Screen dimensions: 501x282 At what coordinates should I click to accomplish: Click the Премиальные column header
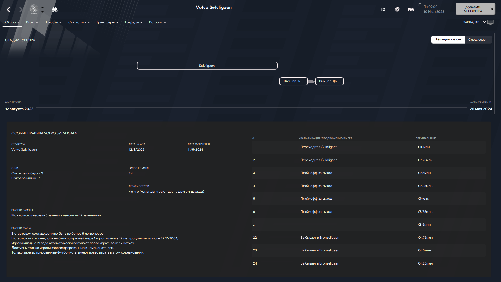(426, 138)
